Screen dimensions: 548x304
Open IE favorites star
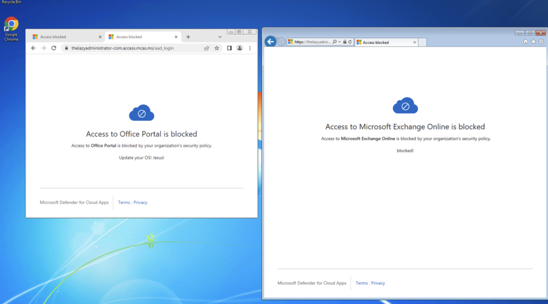pos(533,42)
